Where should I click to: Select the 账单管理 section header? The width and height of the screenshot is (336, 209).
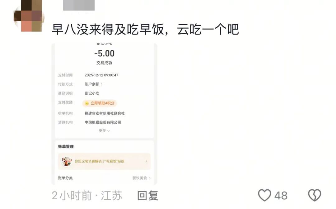(x=66, y=147)
